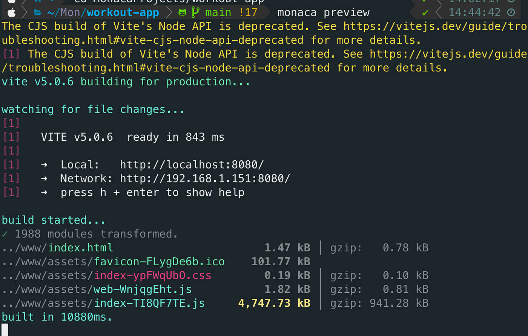
Task: Click the vitejs.dev troubleshooting link on first line
Action: tap(436, 26)
